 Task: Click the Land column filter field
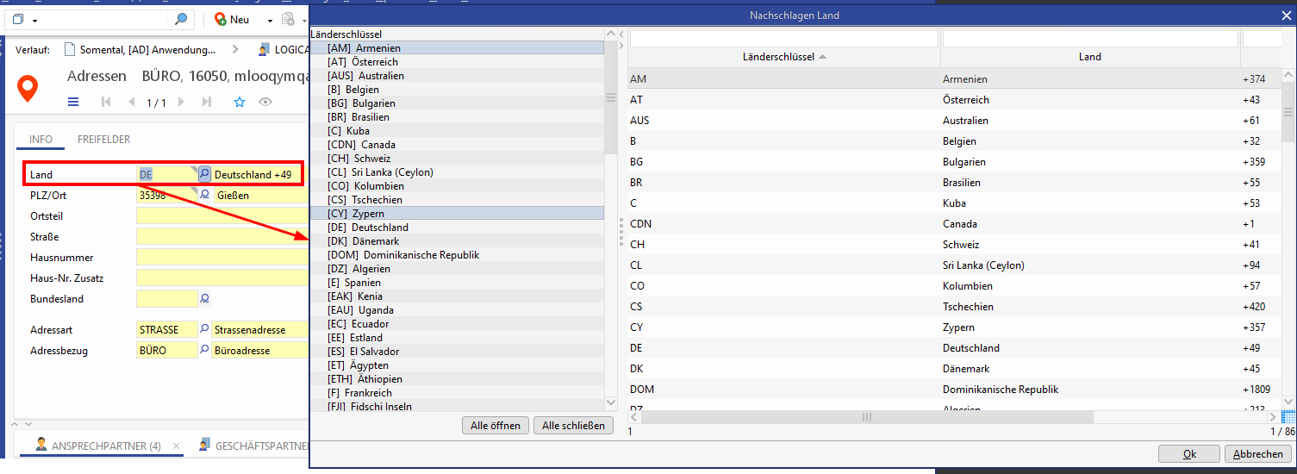[1089, 39]
